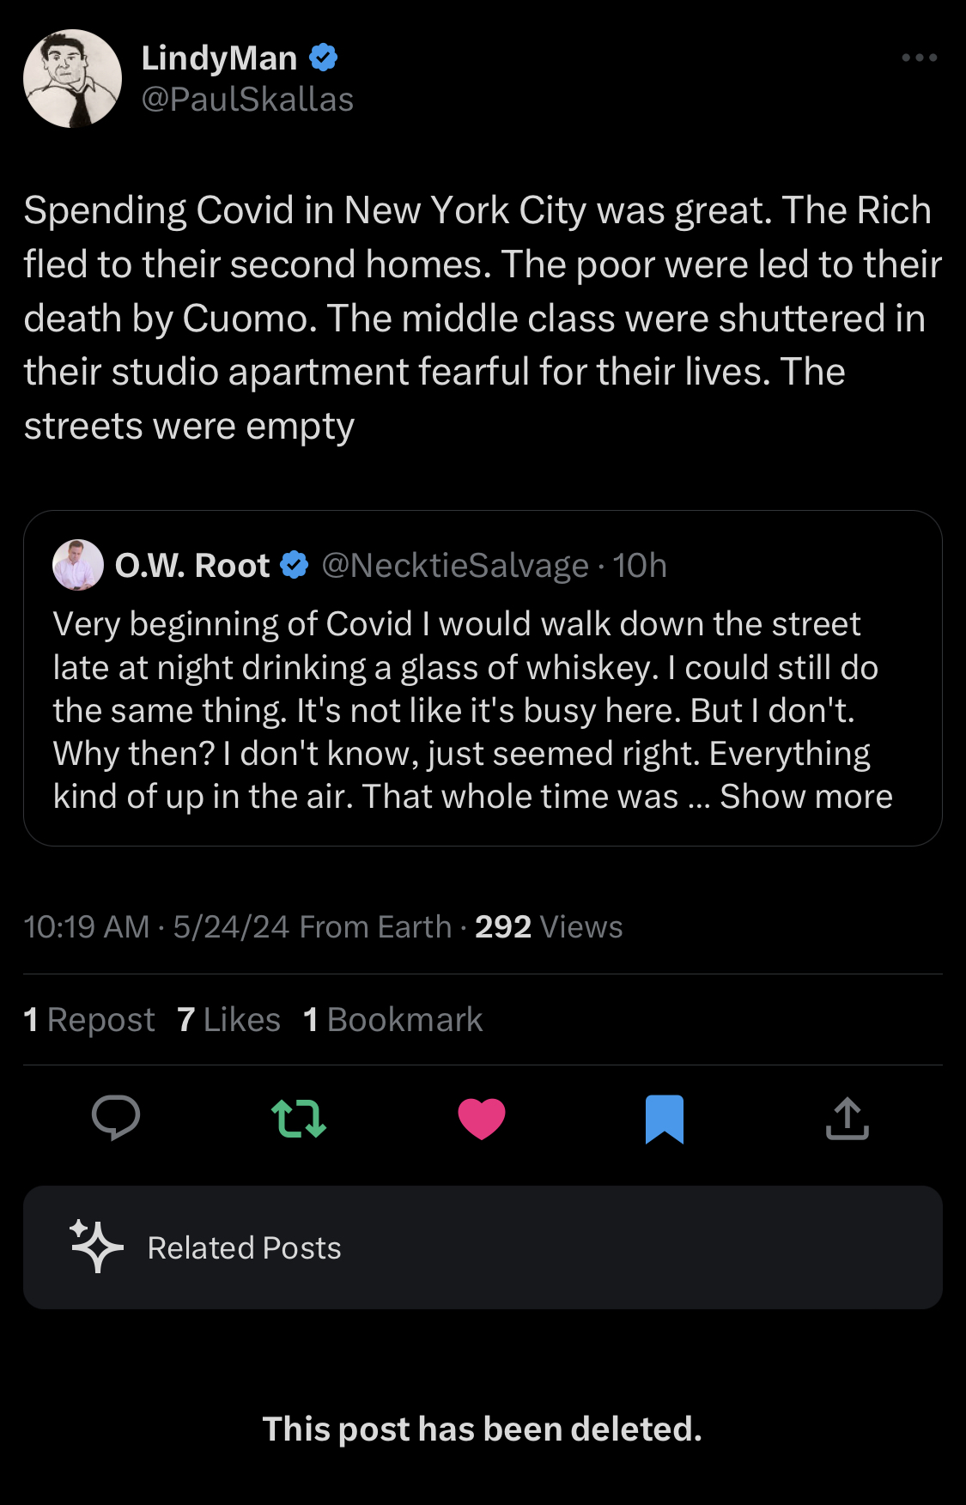The width and height of the screenshot is (966, 1505).
Task: Open LindyMan's profile picture
Action: [72, 78]
